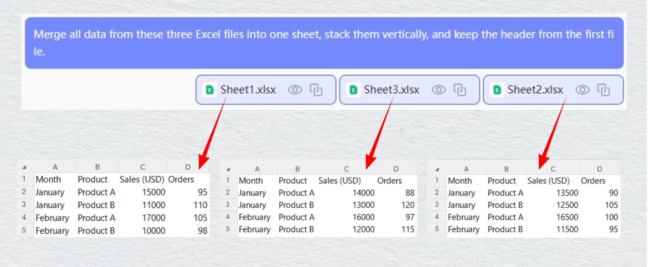
Task: Preview Sheet1.xlsx with the eye icon
Action: click(295, 90)
